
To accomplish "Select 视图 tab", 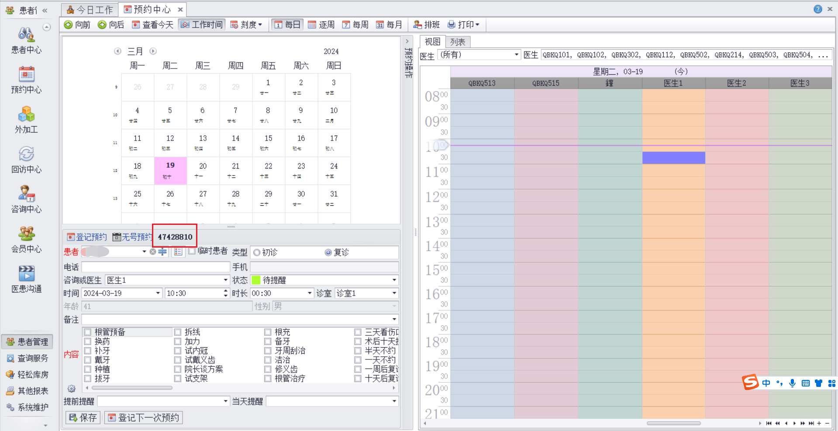I will coord(433,41).
